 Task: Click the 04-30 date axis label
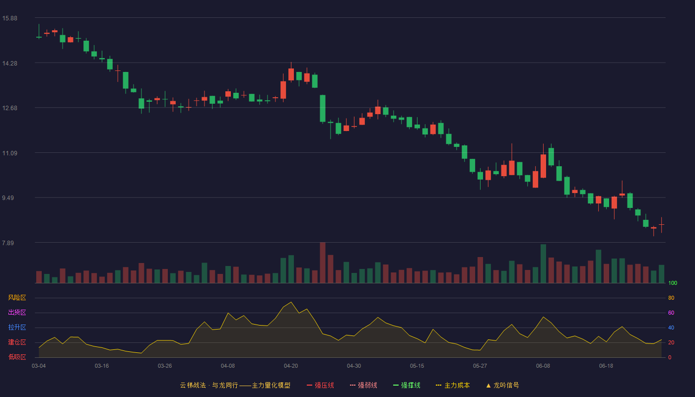[x=354, y=366]
